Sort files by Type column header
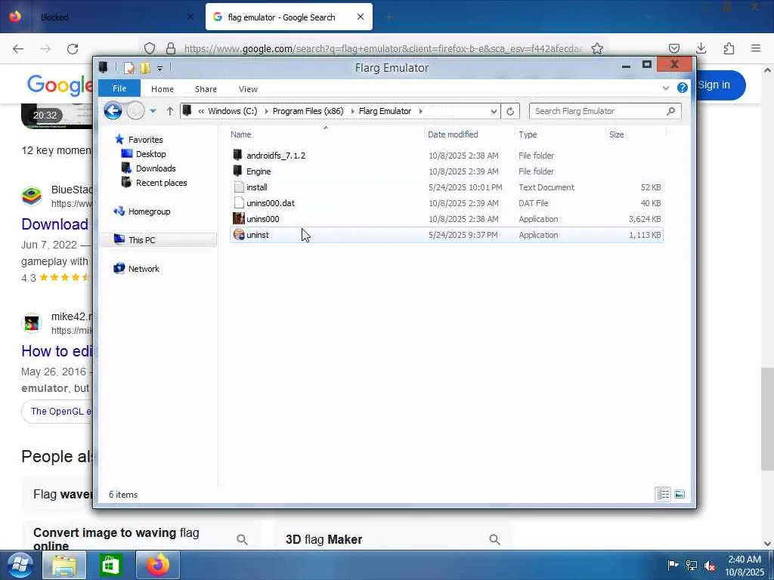Screen dimensions: 774x580 pyautogui.click(x=528, y=134)
